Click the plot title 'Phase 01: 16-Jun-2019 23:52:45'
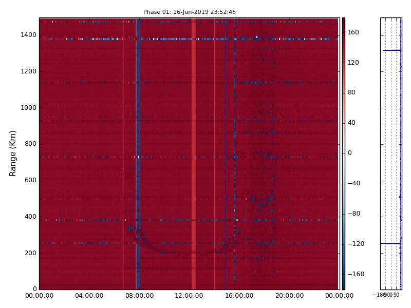 click(189, 12)
